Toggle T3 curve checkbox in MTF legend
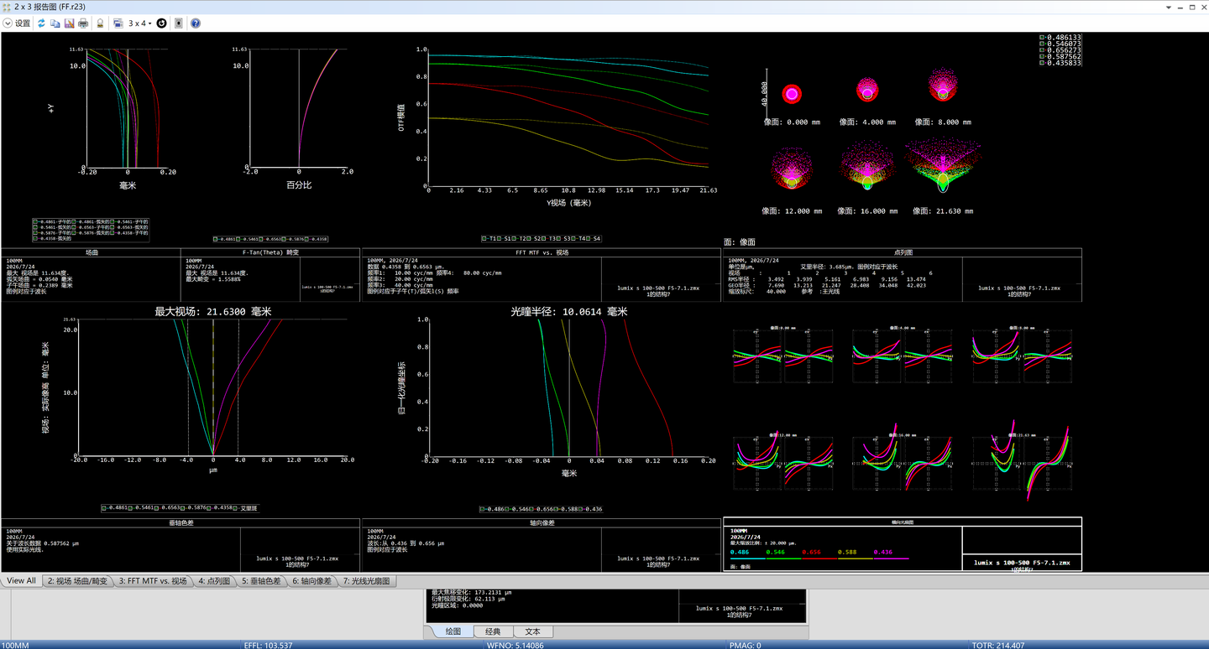 543,238
